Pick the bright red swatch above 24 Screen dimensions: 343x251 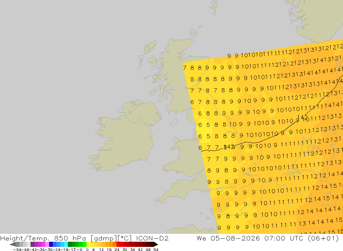click(x=118, y=244)
